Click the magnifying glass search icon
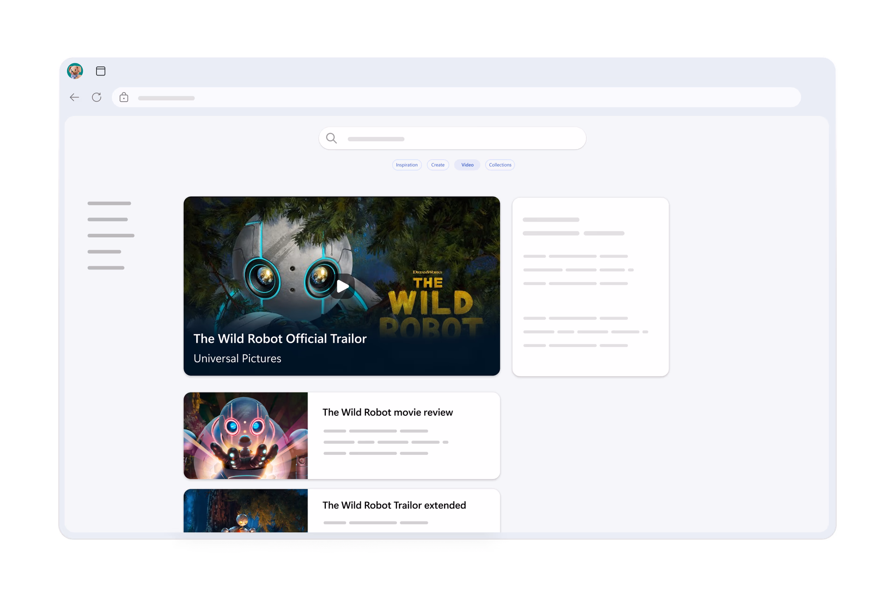Viewport: 895px width, 596px height. pyautogui.click(x=331, y=138)
